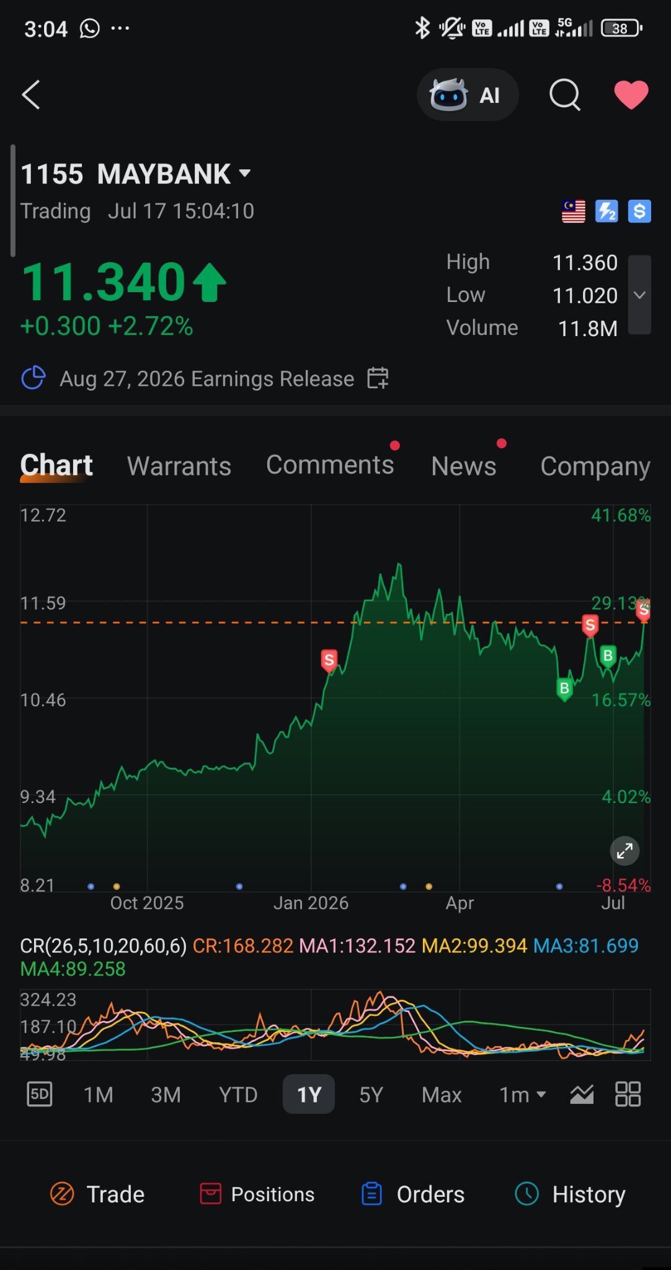Tap the battery indicator in status bar
The width and height of the screenshot is (671, 1270).
(x=621, y=29)
